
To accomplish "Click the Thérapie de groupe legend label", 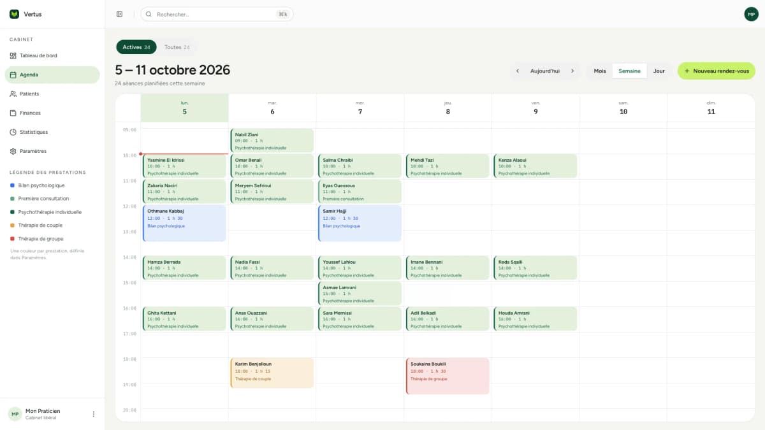I will (x=40, y=239).
